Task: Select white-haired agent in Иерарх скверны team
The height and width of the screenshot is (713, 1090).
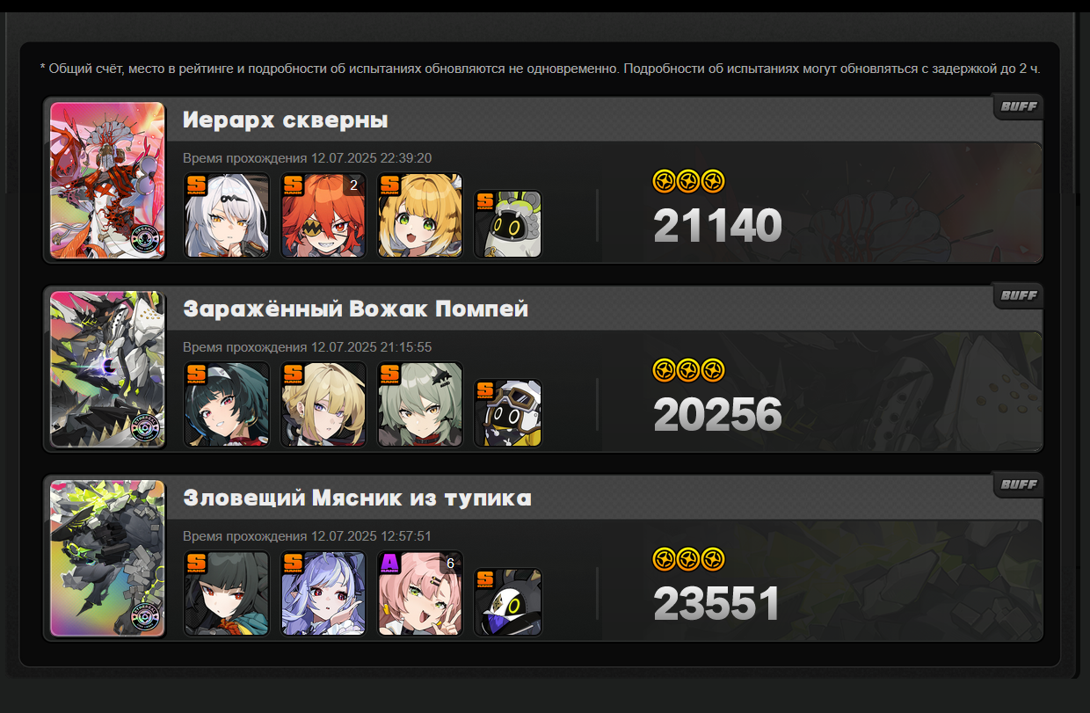Action: [x=227, y=215]
